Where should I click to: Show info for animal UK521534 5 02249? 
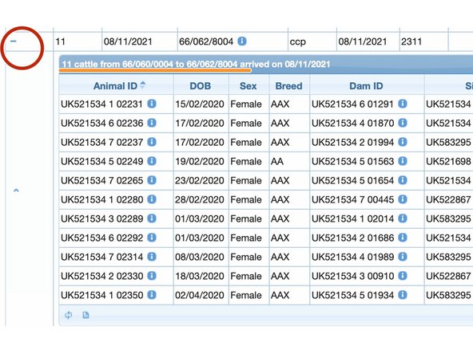152,161
